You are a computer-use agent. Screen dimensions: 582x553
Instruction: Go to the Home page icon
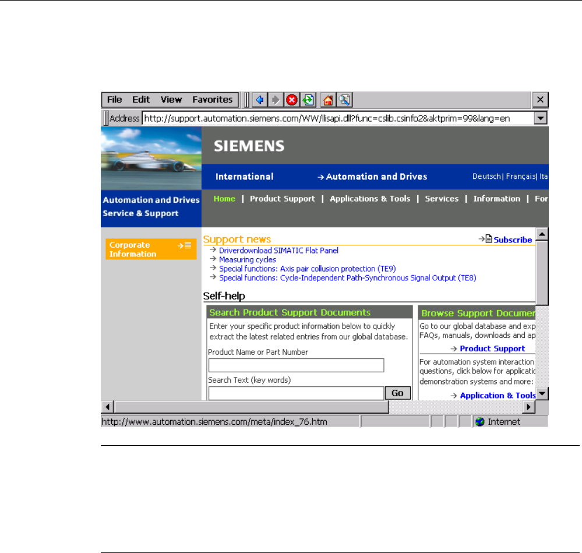(x=328, y=100)
